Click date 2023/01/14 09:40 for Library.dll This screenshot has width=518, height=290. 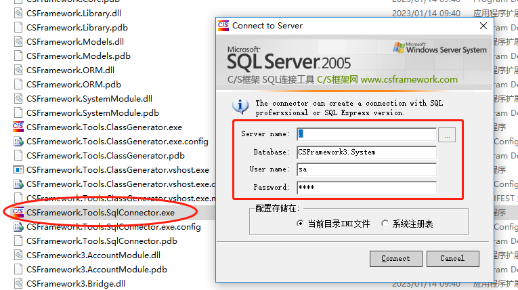pos(426,14)
